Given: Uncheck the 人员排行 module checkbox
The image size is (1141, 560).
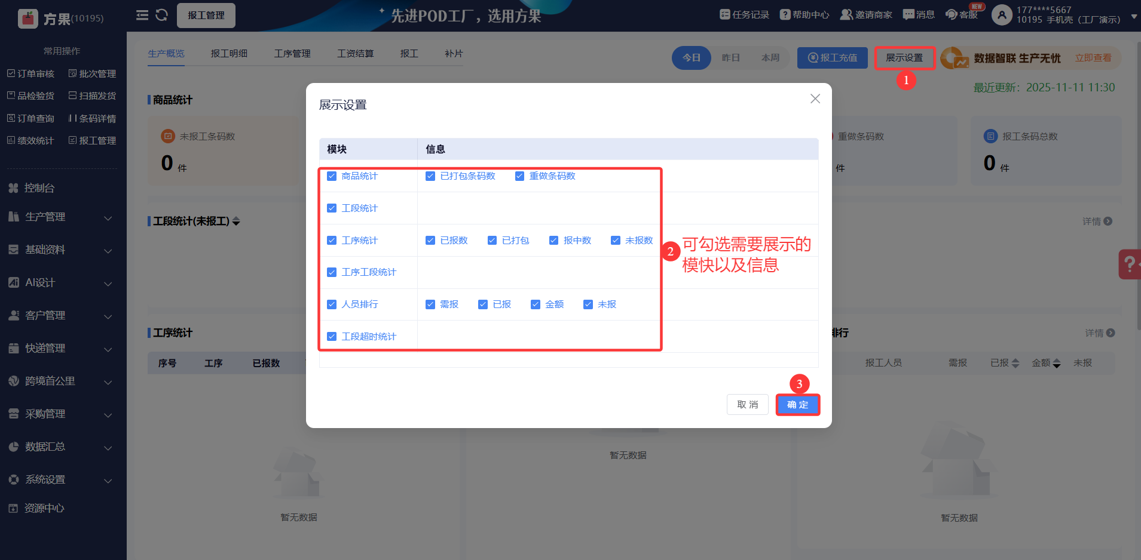Looking at the screenshot, I should (x=332, y=304).
